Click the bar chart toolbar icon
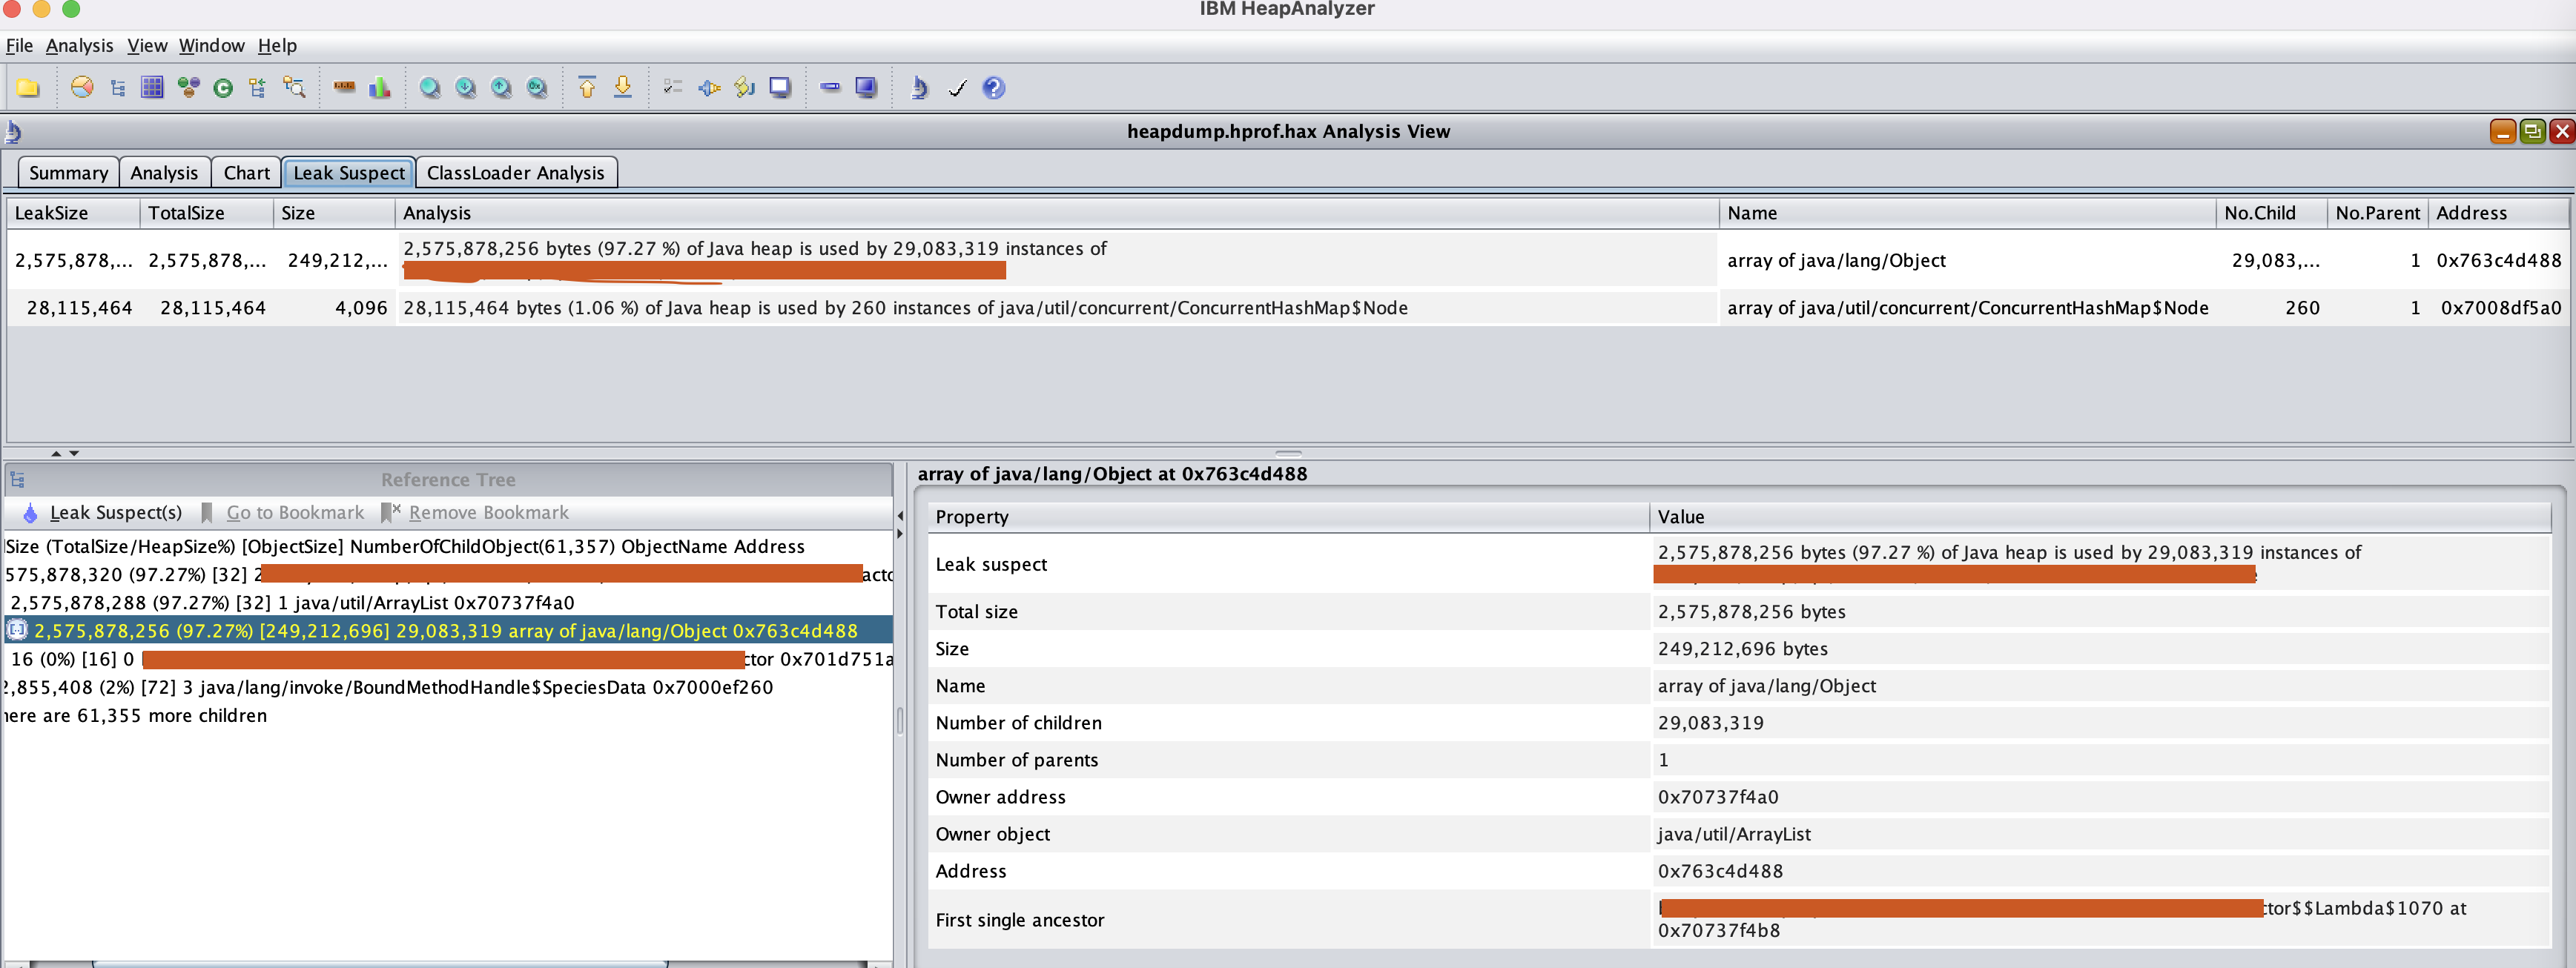 (379, 88)
